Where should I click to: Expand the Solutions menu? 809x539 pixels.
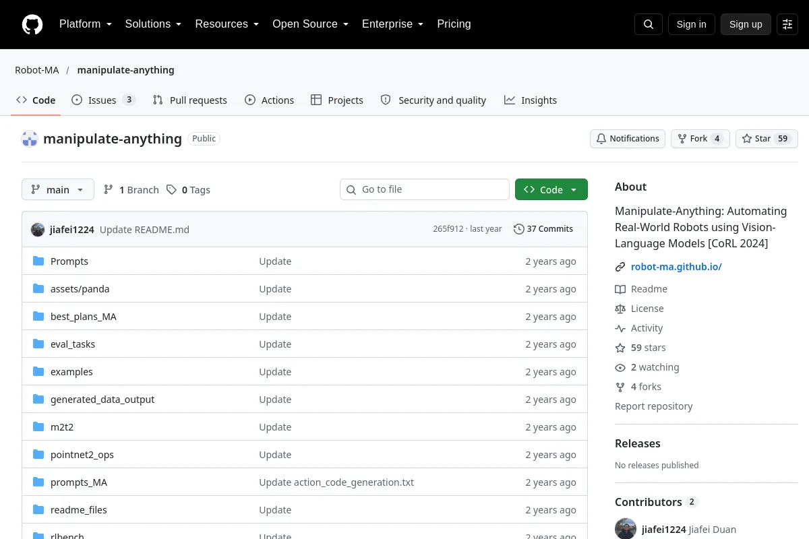point(154,24)
